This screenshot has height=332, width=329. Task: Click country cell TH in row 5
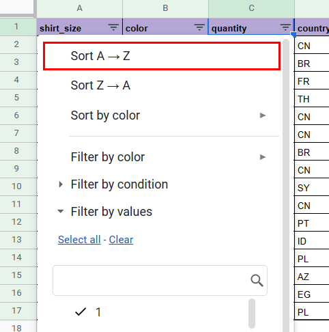(x=312, y=98)
